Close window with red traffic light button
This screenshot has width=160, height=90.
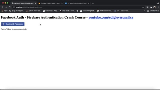[3, 3]
